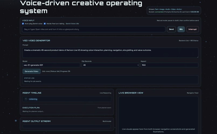Click "Waiting for job events." in status log

coord(33,81)
